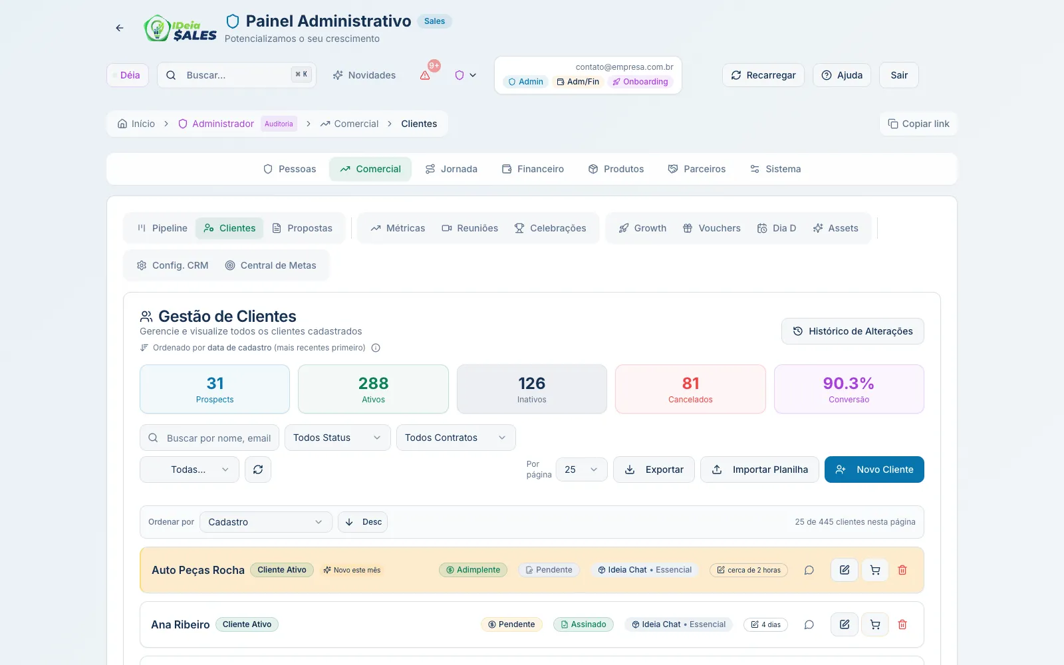Open shopping cart for Auto Peças Rocha
1064x665 pixels.
pyautogui.click(x=875, y=570)
